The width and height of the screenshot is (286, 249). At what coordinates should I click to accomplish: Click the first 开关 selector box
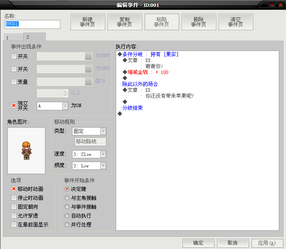(x=65, y=56)
